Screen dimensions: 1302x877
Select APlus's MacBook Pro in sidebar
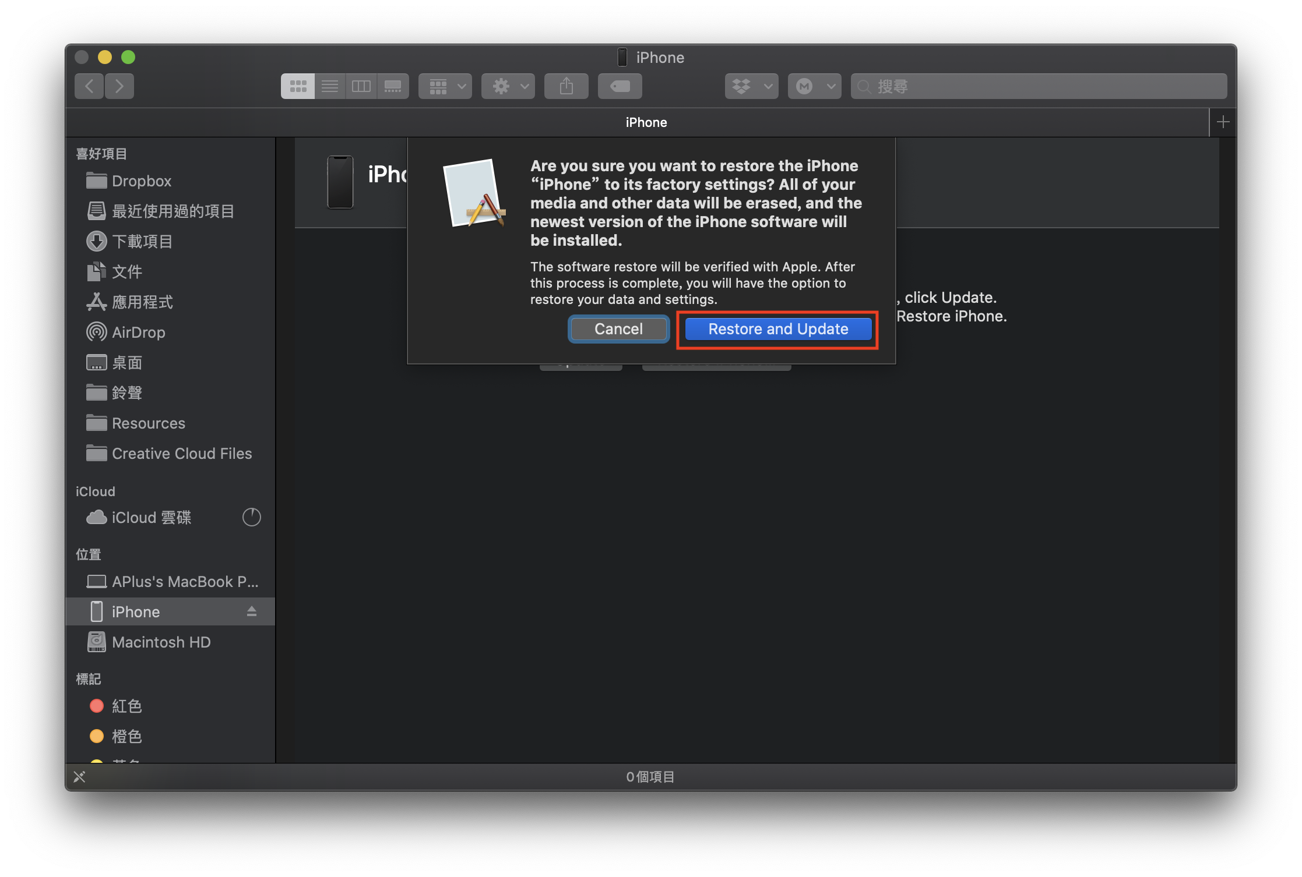[x=170, y=582]
